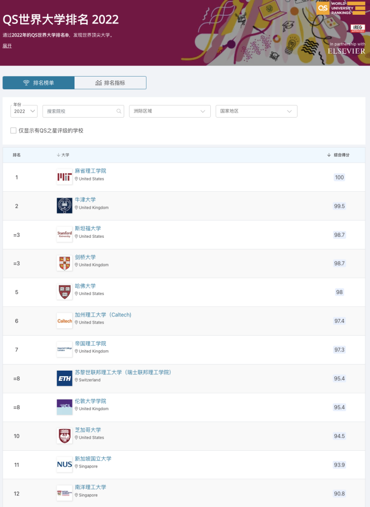Viewport: 370px width, 507px height.
Task: Click the Harvard shield logo
Action: 64,292
